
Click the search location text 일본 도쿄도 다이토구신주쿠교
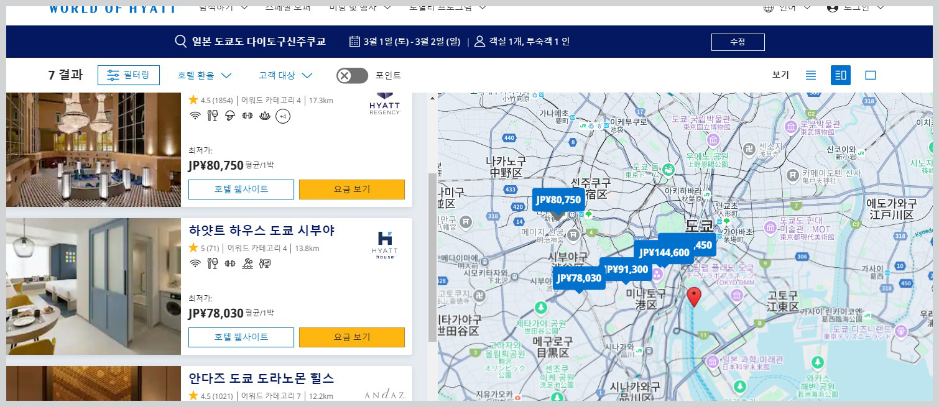point(259,42)
